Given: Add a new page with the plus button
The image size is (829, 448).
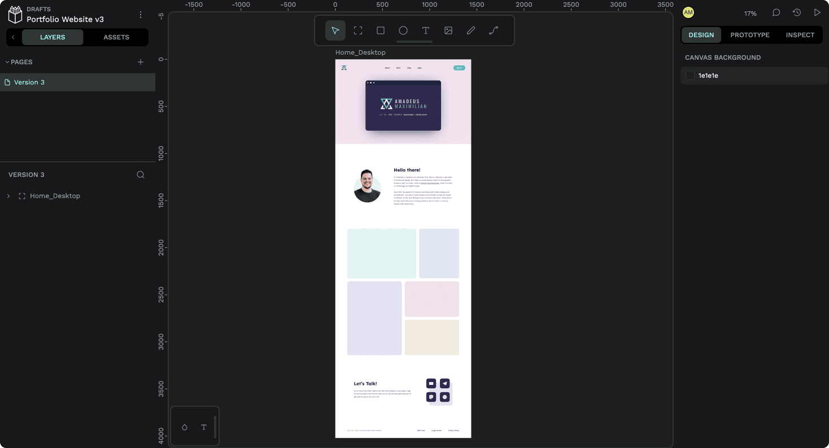Looking at the screenshot, I should click(140, 62).
